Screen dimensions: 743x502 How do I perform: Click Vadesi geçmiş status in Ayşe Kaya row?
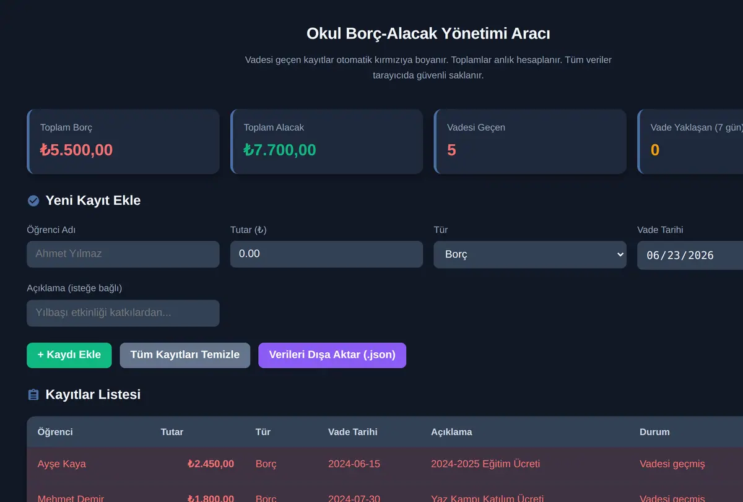[x=672, y=464]
